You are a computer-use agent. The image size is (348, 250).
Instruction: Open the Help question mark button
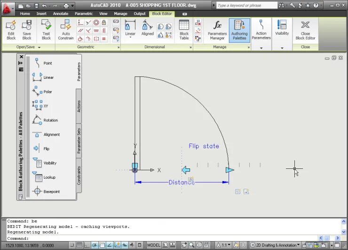pos(316,6)
